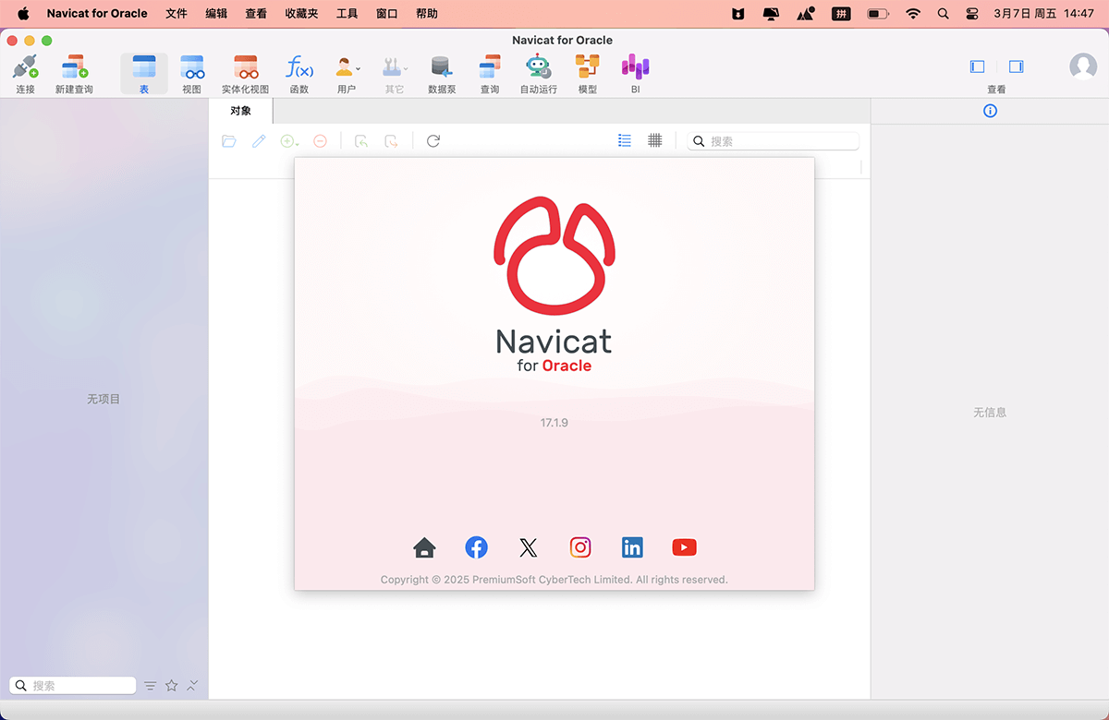Viewport: 1109px width, 720px height.
Task: Open 数据泵 data pump
Action: click(x=442, y=74)
